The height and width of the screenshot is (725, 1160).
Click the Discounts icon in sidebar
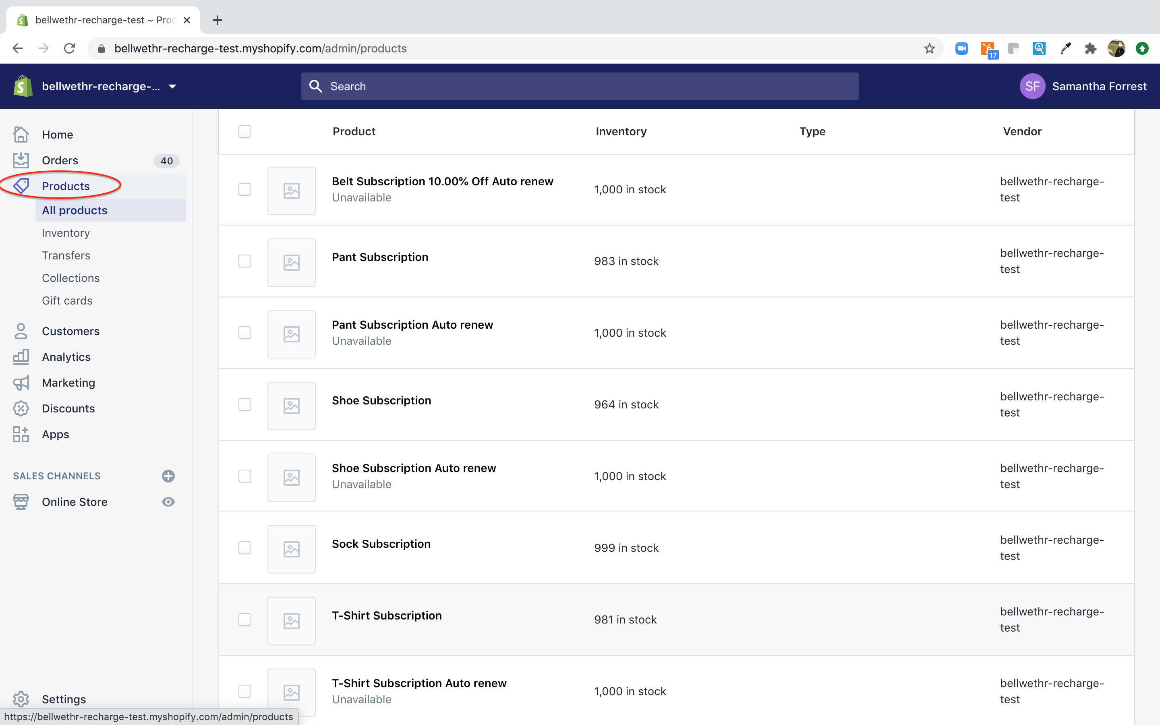tap(21, 408)
